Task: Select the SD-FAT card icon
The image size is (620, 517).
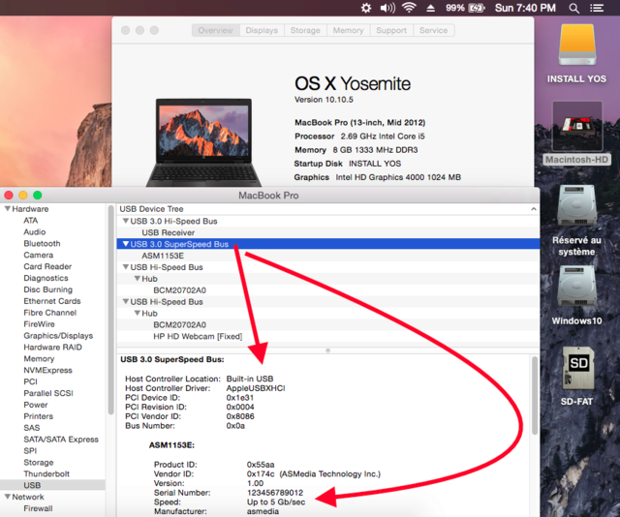Action: [x=578, y=368]
